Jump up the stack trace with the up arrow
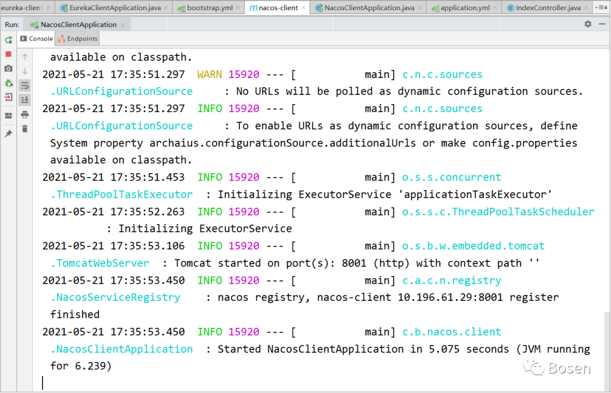 [25, 57]
